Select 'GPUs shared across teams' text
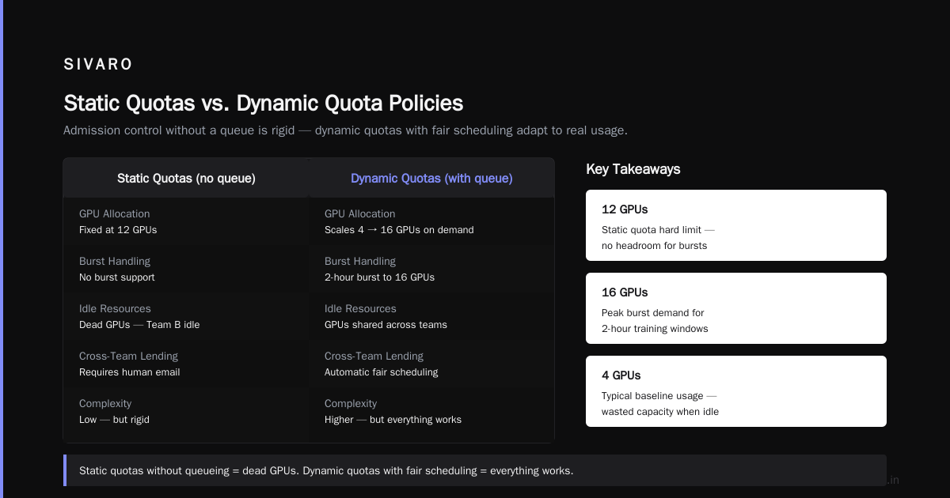The width and height of the screenshot is (950, 498). pos(386,325)
